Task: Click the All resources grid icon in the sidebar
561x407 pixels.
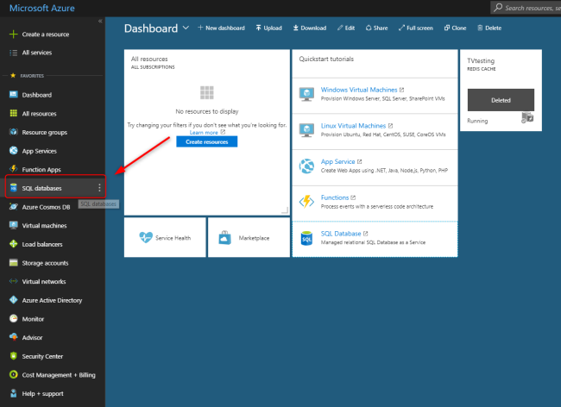Action: pos(13,113)
